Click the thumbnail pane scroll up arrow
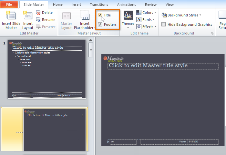Screen dimensions: 226x155 click(91, 40)
